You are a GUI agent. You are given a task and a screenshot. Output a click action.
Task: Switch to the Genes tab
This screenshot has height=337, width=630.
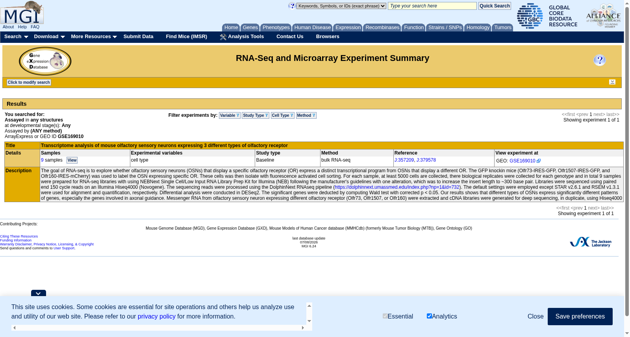pyautogui.click(x=250, y=28)
